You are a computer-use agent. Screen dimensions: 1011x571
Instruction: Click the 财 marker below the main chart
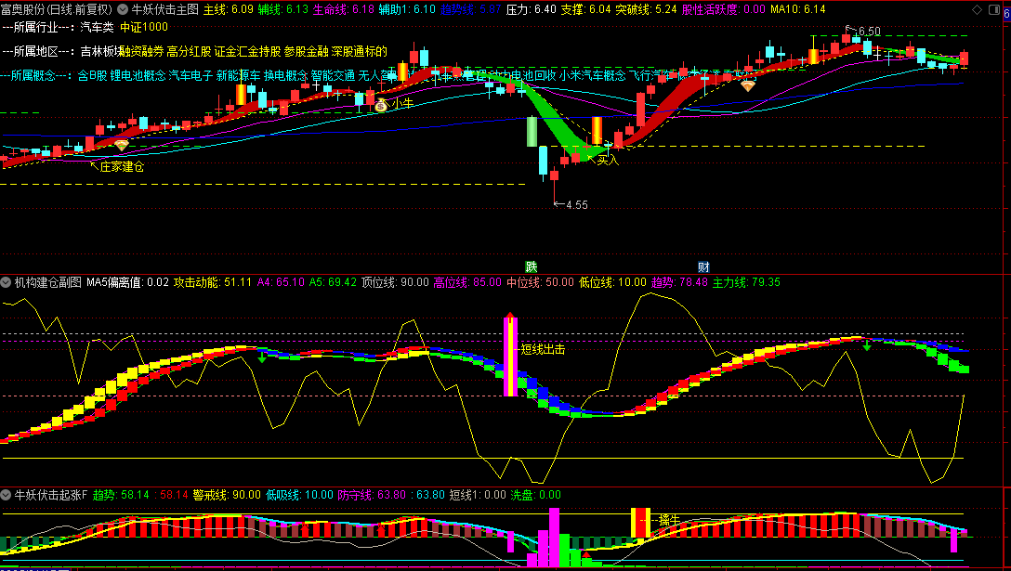[703, 266]
